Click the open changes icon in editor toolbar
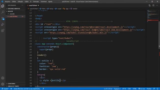160x90 pixels. click(149, 5)
